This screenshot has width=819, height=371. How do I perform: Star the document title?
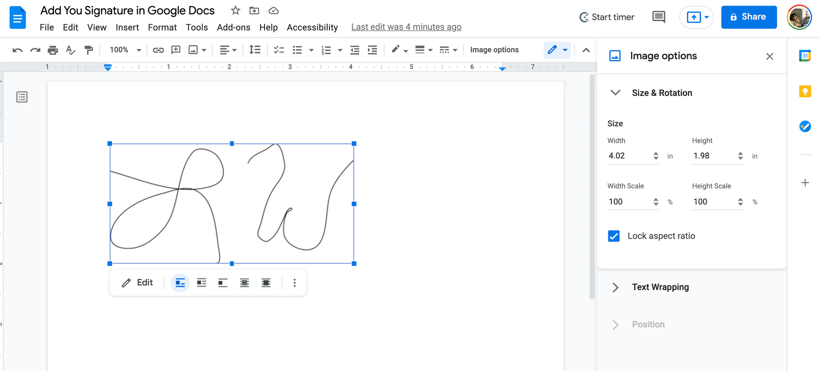[x=235, y=11]
